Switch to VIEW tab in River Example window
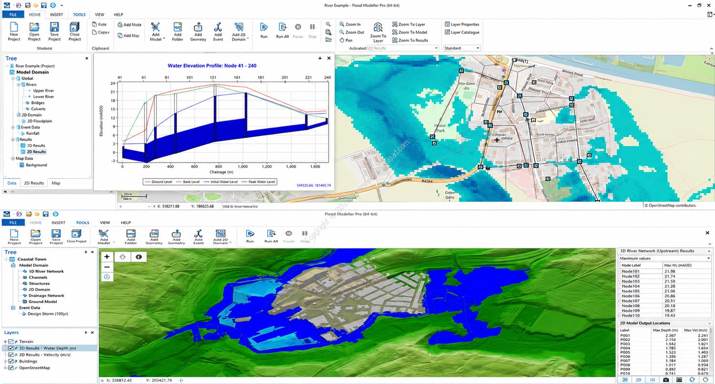 point(100,15)
